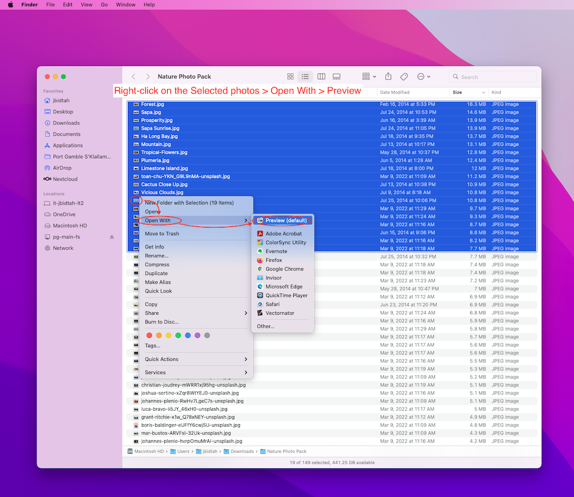The image size is (574, 497).
Task: Apply the green tag color
Action: point(178,335)
